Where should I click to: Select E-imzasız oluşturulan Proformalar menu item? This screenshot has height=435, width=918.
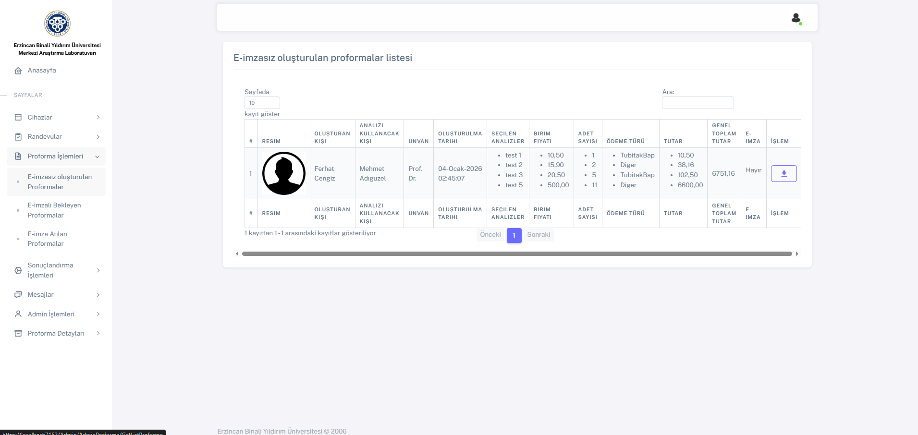(x=60, y=182)
